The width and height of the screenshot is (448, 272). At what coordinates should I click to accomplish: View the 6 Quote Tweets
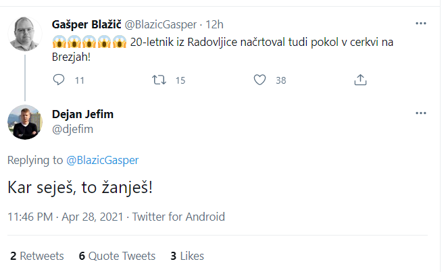(117, 256)
